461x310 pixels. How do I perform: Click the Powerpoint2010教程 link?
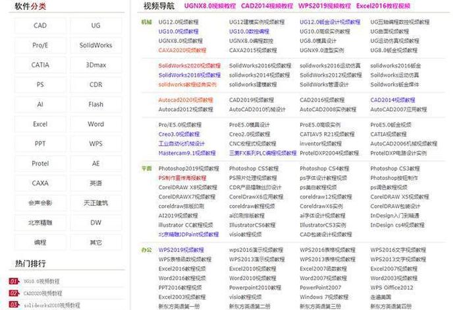point(255,288)
